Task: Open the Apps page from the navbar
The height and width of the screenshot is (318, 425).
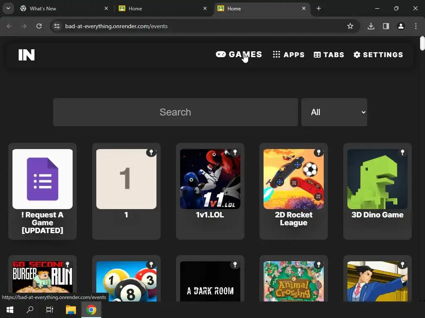Action: tap(289, 55)
